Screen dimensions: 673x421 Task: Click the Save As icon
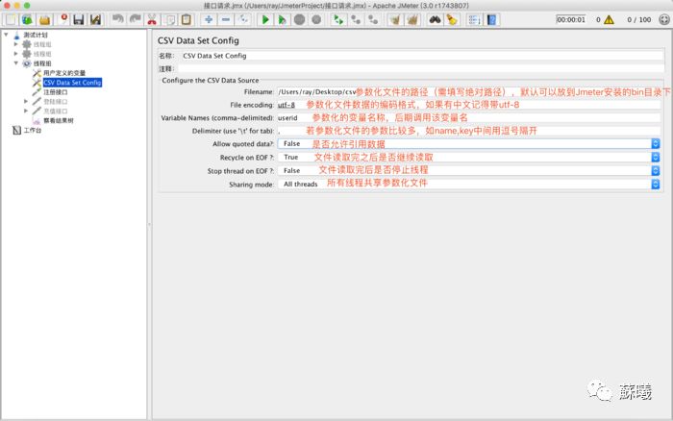(x=95, y=20)
